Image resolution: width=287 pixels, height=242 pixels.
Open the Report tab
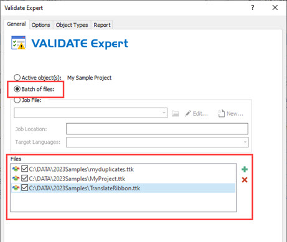click(102, 25)
